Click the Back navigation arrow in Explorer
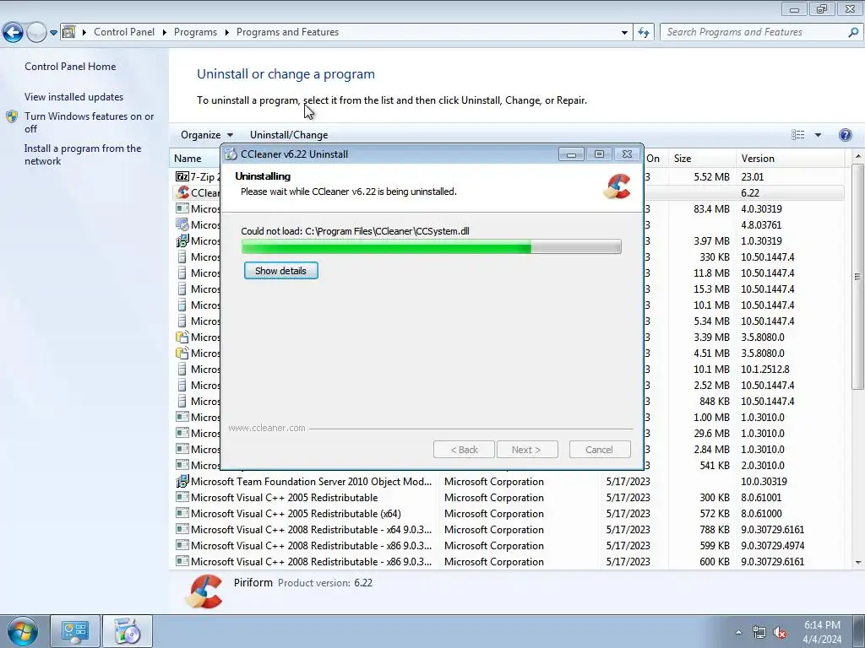Viewport: 865px width, 648px height. coord(14,33)
